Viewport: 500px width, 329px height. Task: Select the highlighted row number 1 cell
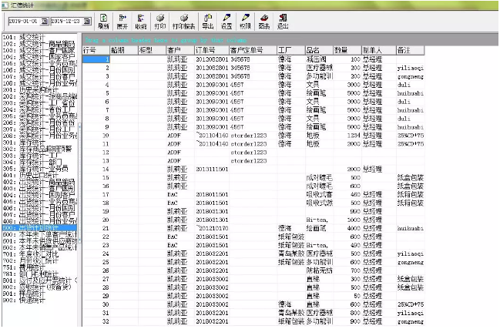click(x=96, y=59)
